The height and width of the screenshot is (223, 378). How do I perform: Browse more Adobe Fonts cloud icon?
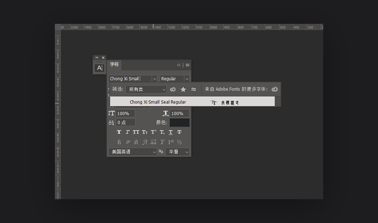[274, 90]
